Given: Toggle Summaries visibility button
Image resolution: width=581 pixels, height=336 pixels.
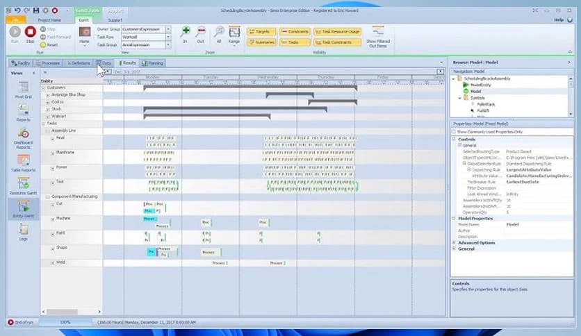Looking at the screenshot, I should click(x=261, y=42).
